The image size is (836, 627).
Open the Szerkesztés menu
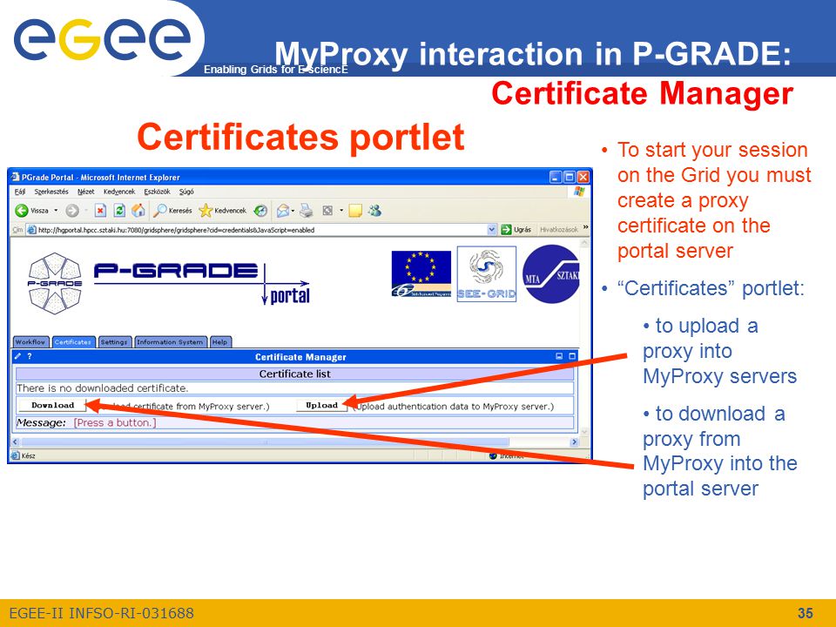coord(51,192)
